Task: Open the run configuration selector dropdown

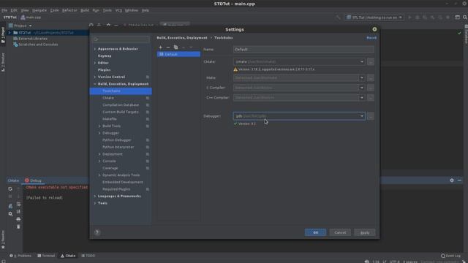Action: coord(374,18)
